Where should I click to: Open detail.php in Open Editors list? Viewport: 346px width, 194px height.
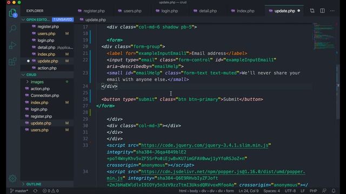(46, 47)
